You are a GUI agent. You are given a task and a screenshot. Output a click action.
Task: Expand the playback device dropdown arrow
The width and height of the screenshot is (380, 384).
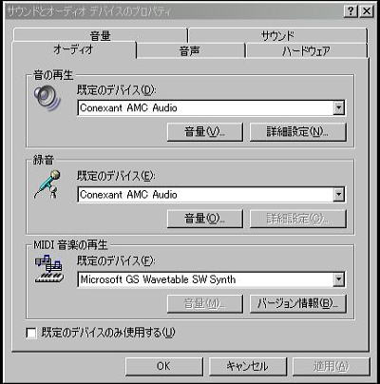pyautogui.click(x=338, y=108)
